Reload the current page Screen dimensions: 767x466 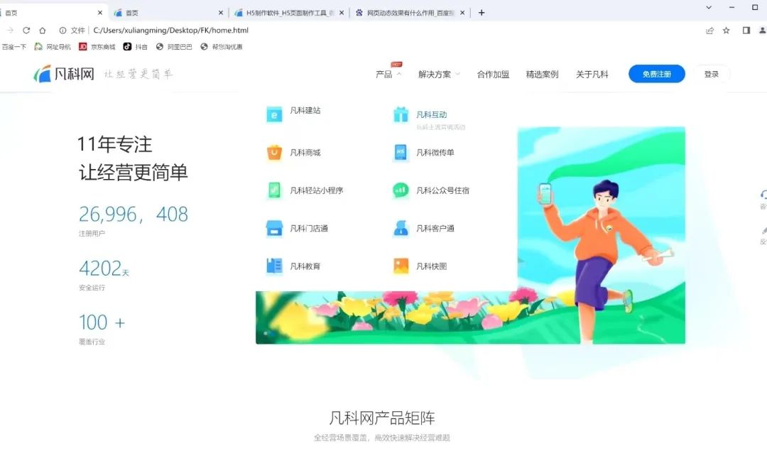[26, 31]
